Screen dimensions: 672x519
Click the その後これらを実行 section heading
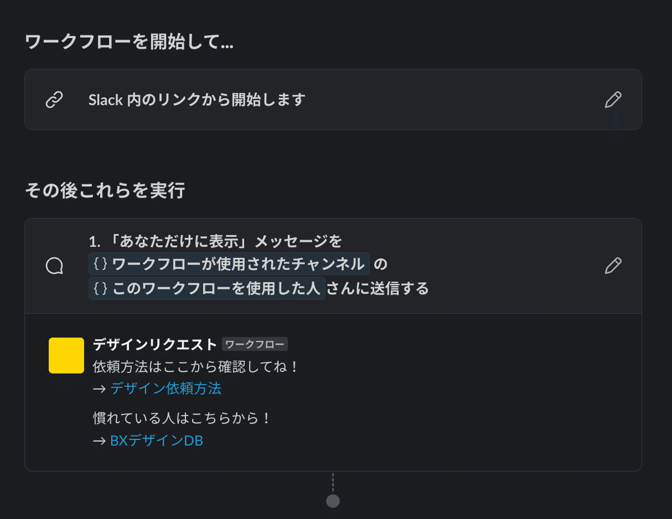pos(105,191)
